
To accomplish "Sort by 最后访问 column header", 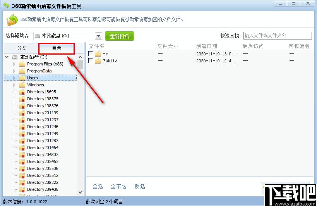I will click(x=253, y=46).
